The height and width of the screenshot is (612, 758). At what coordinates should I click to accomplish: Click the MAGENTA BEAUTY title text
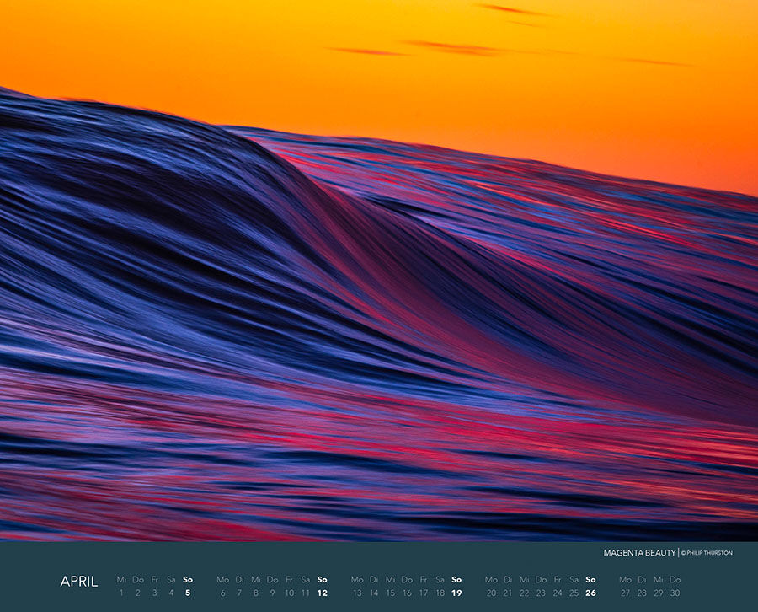639,553
